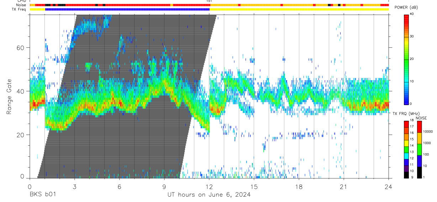Click the 1000 label on the NOISE legend
This screenshot has height=202, width=437.
click(426, 143)
